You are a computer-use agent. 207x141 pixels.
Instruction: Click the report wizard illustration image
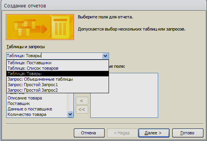click(40, 27)
